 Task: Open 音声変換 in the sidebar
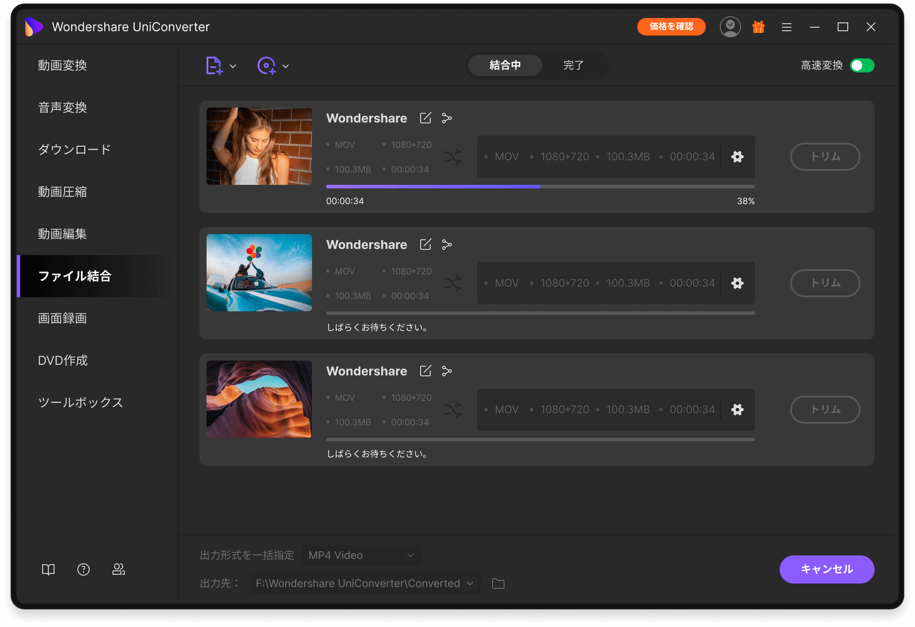[x=62, y=108]
